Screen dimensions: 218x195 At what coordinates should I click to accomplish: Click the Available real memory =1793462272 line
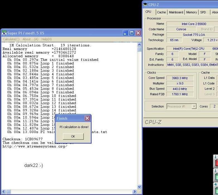39,52
